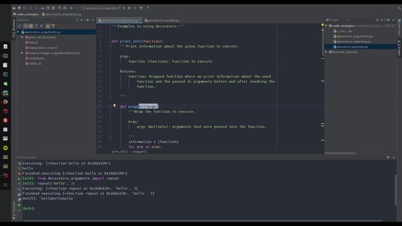The image size is (402, 226).
Task: Click the console horizontal scrollbar at bottom
Action: (202, 220)
